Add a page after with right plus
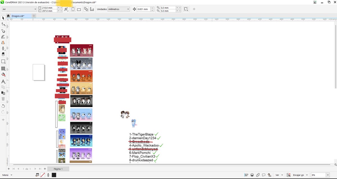This screenshot has width=337, height=179. [x=45, y=169]
